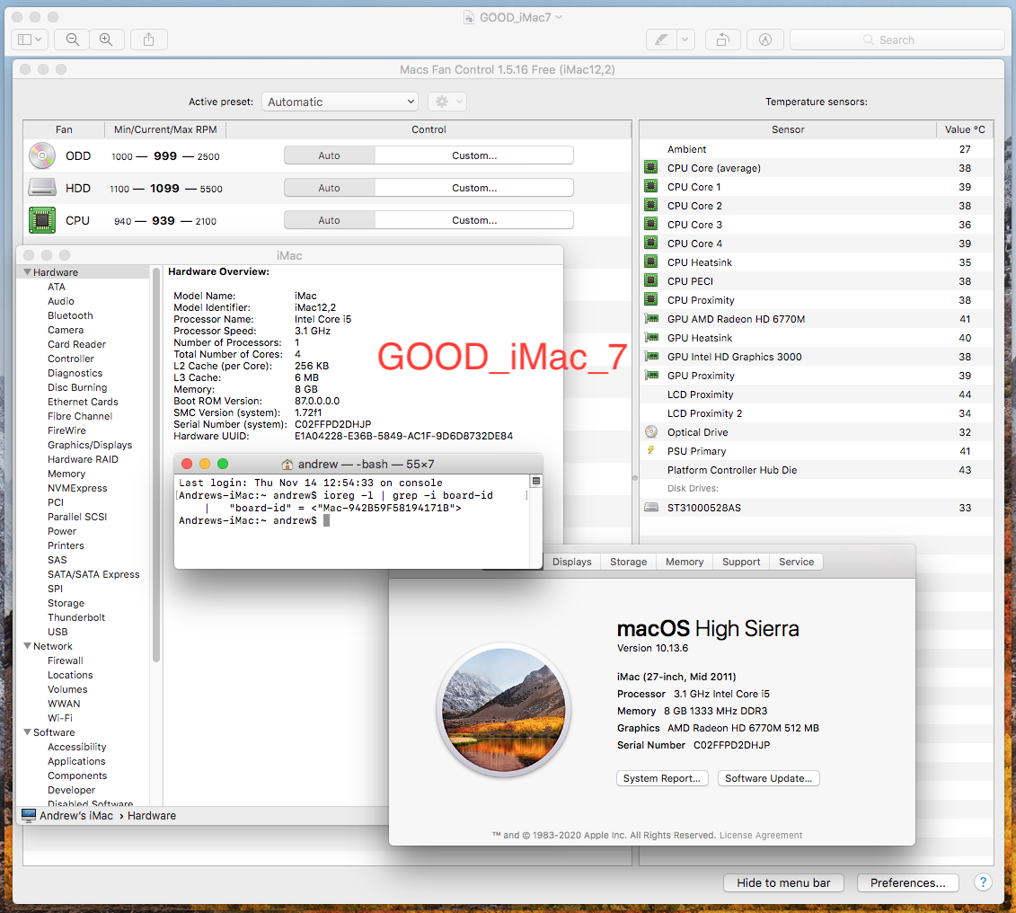
Task: Switch to the Support tab
Action: (x=741, y=562)
